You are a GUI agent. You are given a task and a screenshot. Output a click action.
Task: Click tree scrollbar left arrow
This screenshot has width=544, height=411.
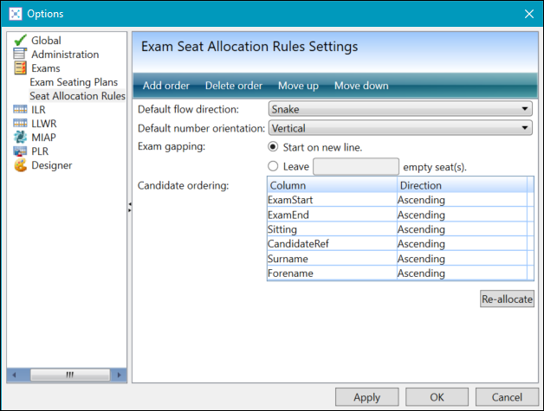[14, 375]
